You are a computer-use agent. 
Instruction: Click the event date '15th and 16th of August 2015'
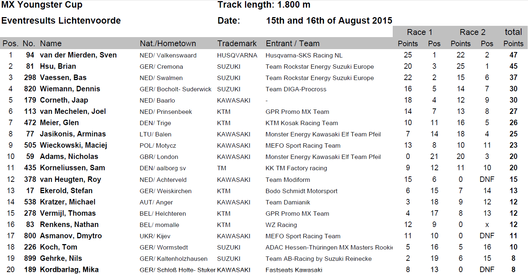click(x=329, y=21)
